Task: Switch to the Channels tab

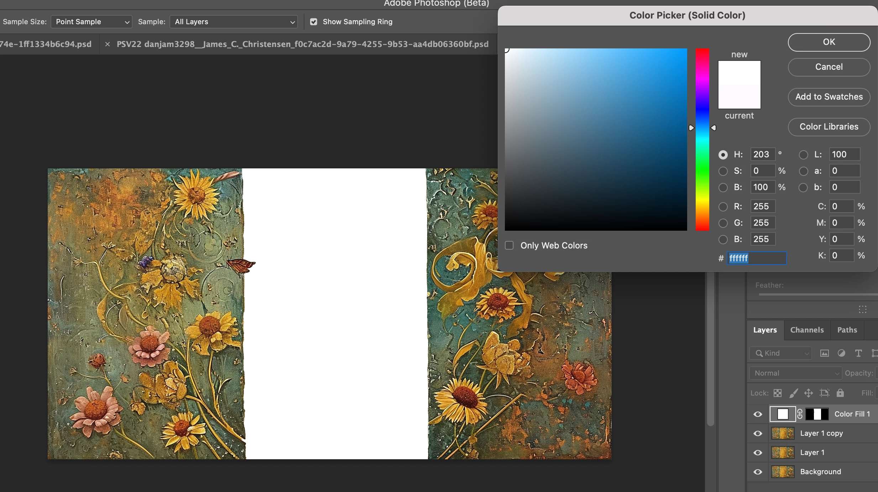Action: point(807,330)
